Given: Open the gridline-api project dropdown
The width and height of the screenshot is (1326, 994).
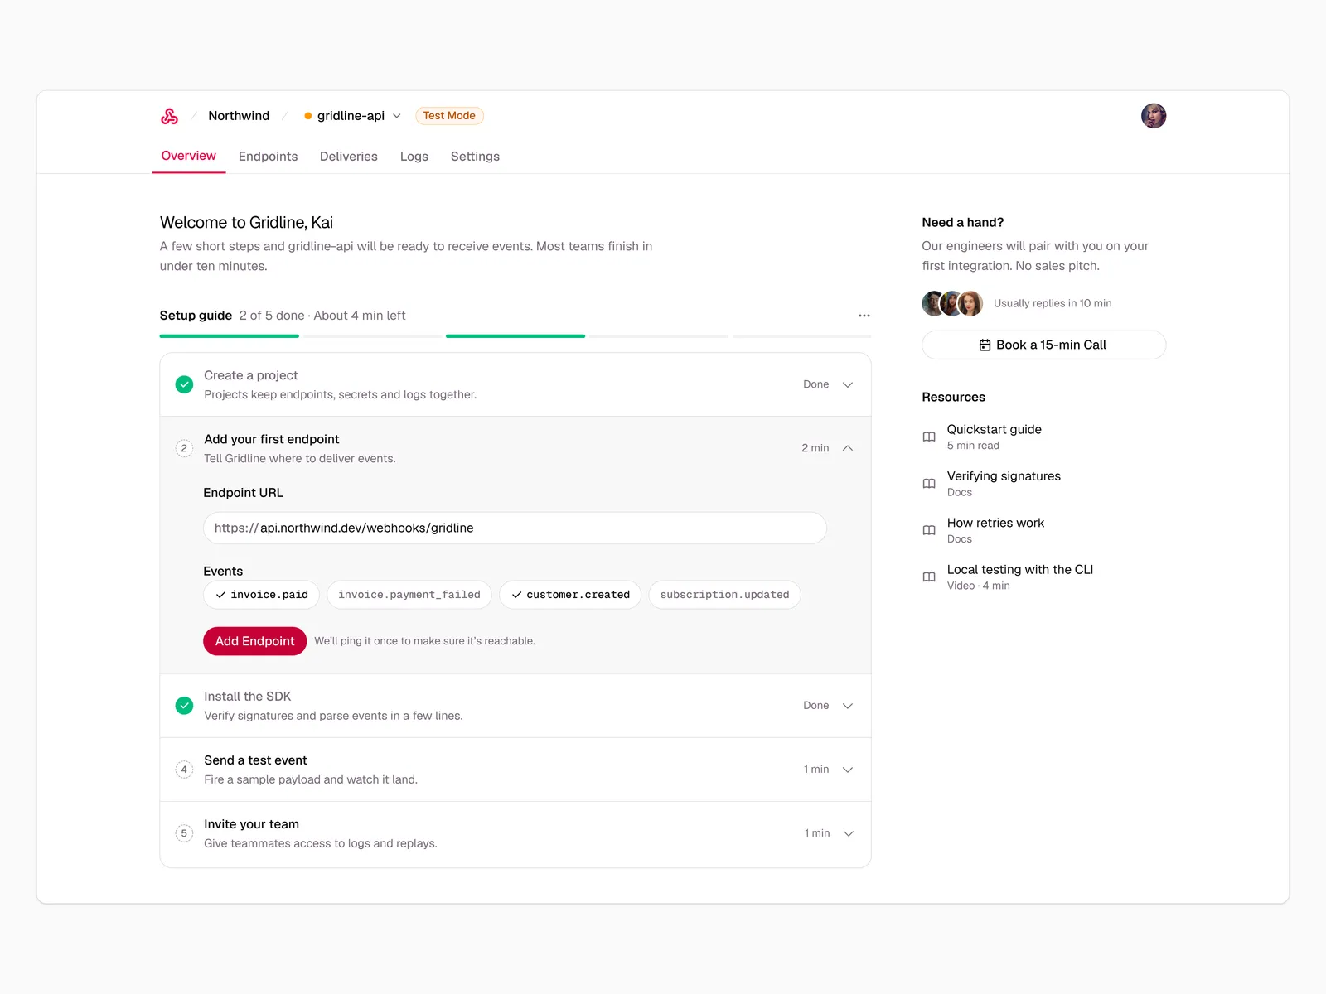Looking at the screenshot, I should (x=352, y=116).
